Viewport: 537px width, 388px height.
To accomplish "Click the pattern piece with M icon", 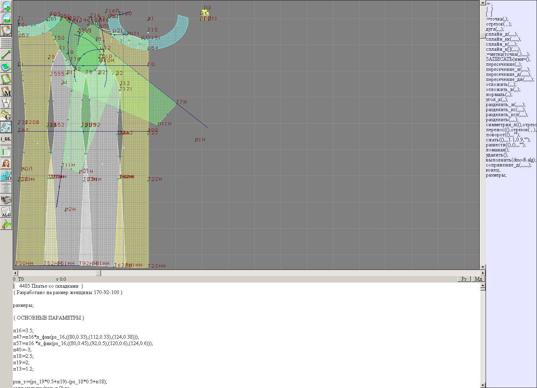I will (6, 91).
